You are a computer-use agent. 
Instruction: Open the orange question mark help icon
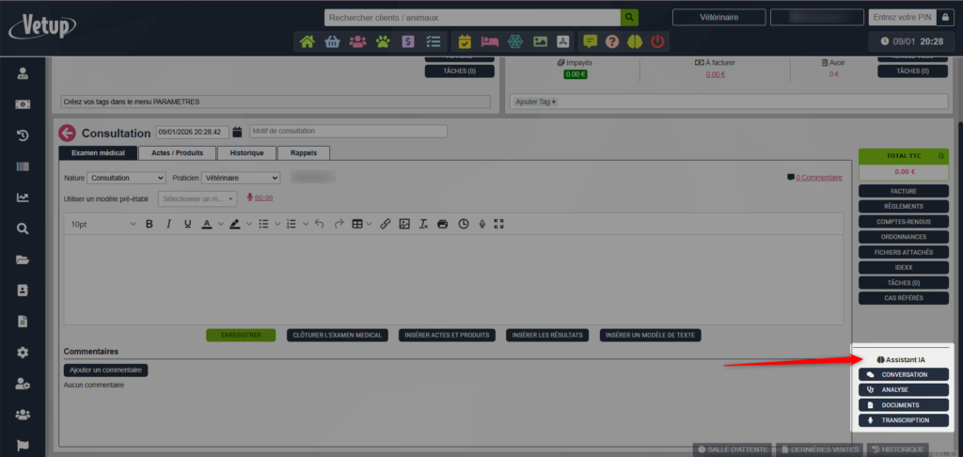[612, 41]
